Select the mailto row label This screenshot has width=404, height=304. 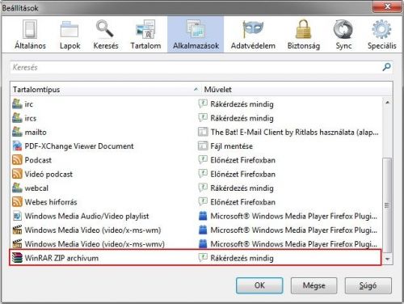[36, 132]
